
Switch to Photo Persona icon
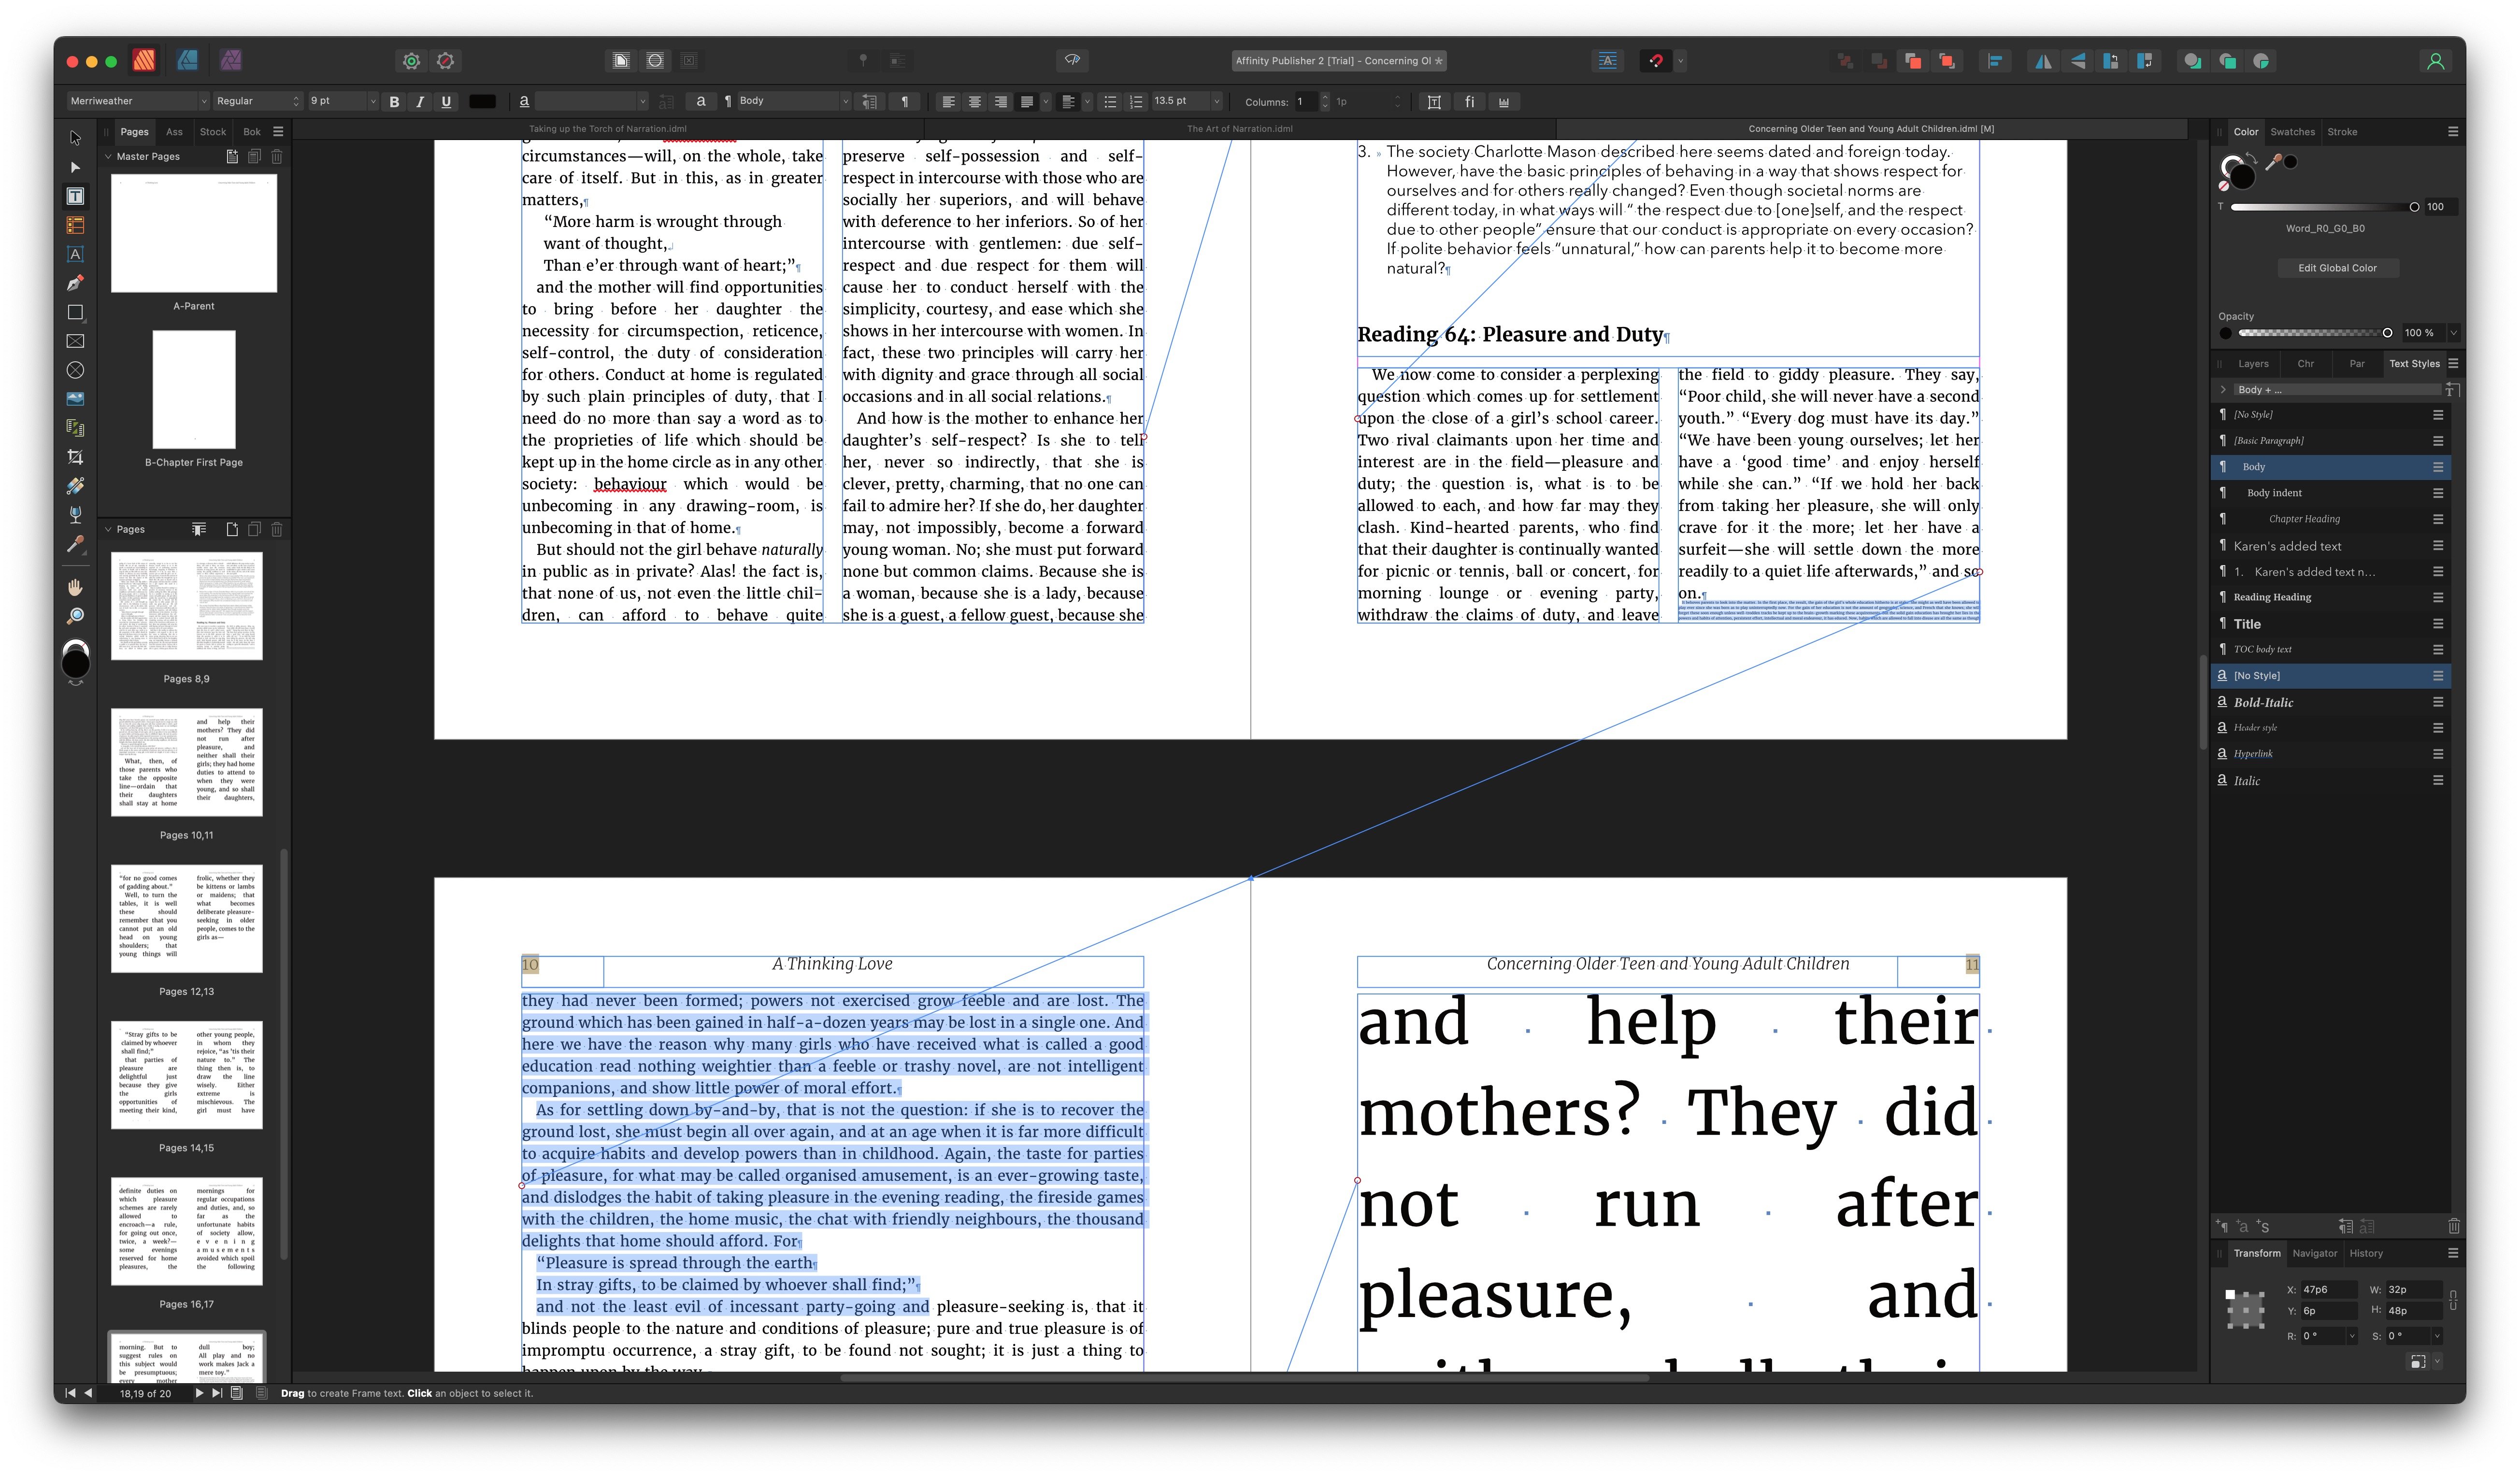231,60
